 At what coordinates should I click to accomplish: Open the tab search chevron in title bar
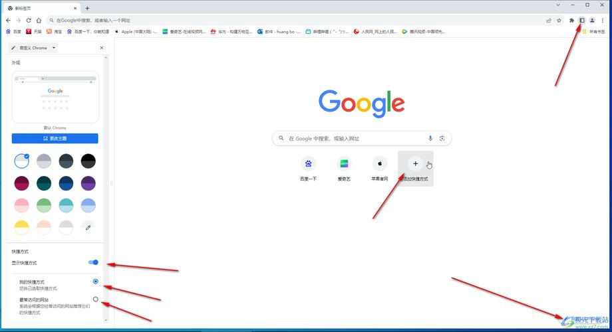pos(557,5)
